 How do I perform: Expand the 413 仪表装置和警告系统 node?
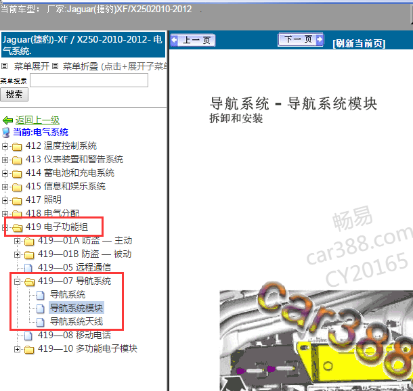pos(5,160)
